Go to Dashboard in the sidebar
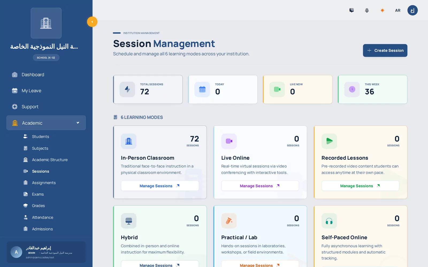The width and height of the screenshot is (428, 267). click(46, 75)
